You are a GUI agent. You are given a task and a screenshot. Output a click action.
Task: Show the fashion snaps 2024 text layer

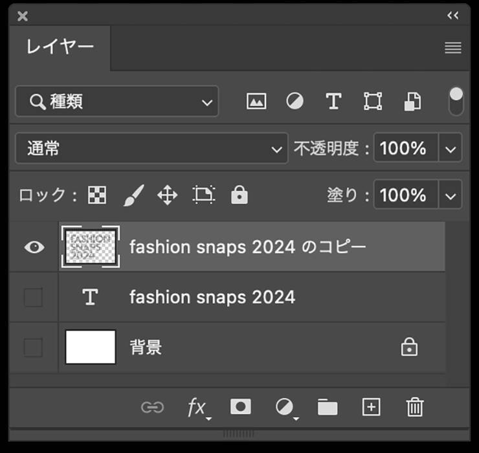pyautogui.click(x=33, y=297)
